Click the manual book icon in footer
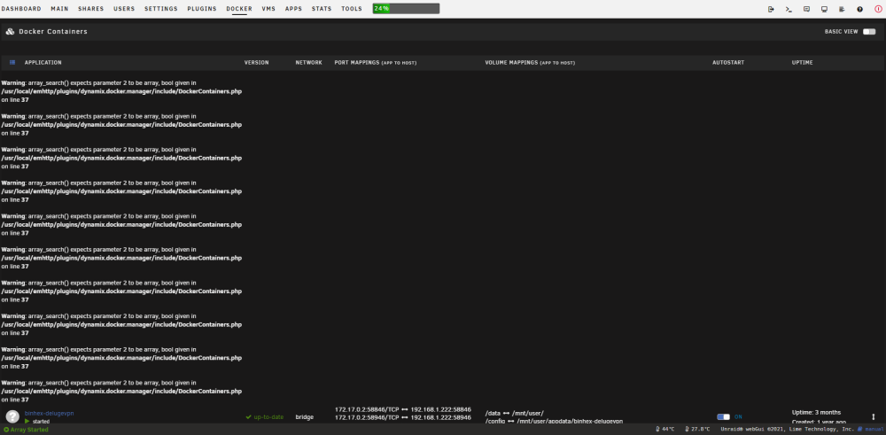This screenshot has height=435, width=886. point(860,430)
